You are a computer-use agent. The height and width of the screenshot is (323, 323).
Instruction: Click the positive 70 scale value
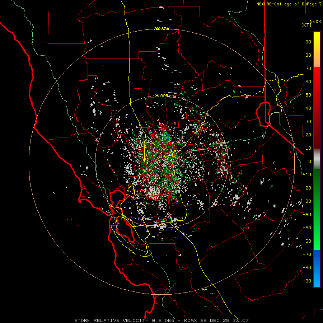click(x=308, y=69)
